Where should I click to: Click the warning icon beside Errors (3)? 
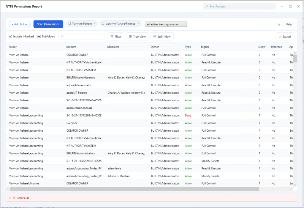pyautogui.click(x=14, y=198)
